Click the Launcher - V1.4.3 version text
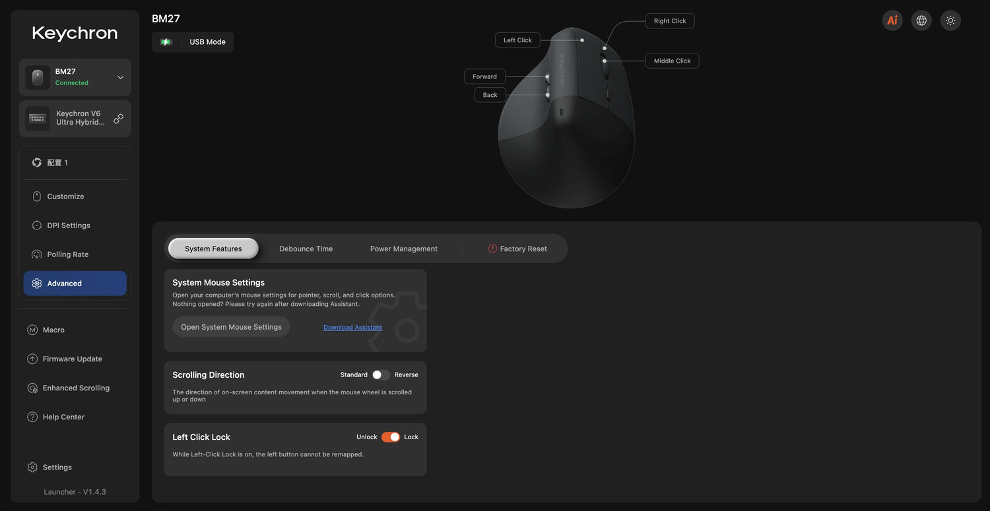Screen dimensions: 990x511 75,492
